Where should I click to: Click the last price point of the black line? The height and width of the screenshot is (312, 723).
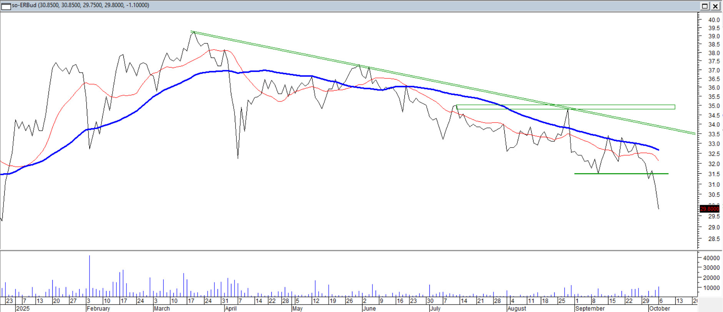(x=658, y=209)
